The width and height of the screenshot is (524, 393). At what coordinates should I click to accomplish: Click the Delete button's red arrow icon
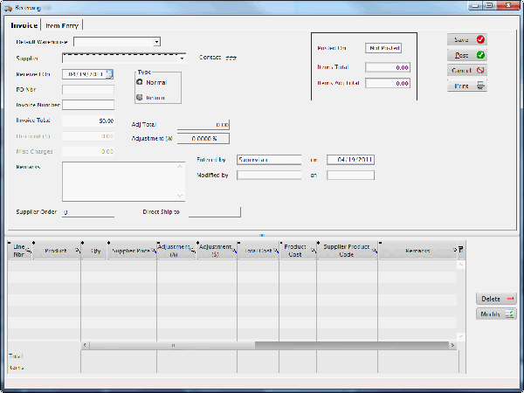click(510, 299)
